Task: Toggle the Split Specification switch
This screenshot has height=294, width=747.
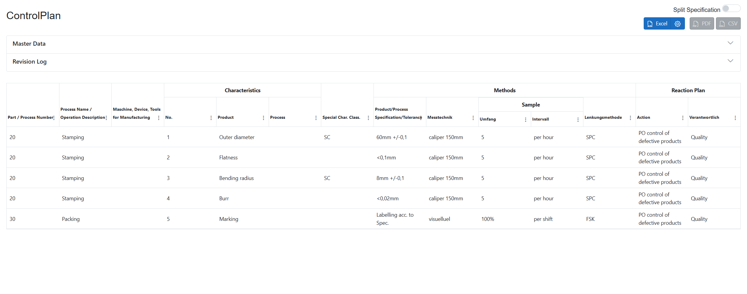Action: 731,9
